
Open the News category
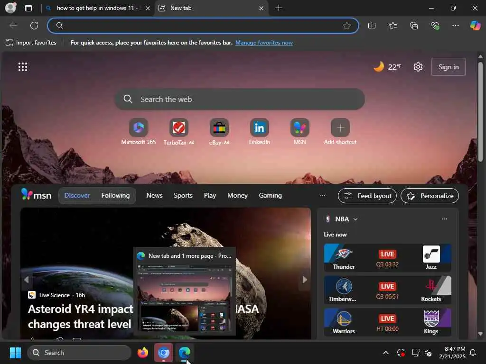pos(154,196)
